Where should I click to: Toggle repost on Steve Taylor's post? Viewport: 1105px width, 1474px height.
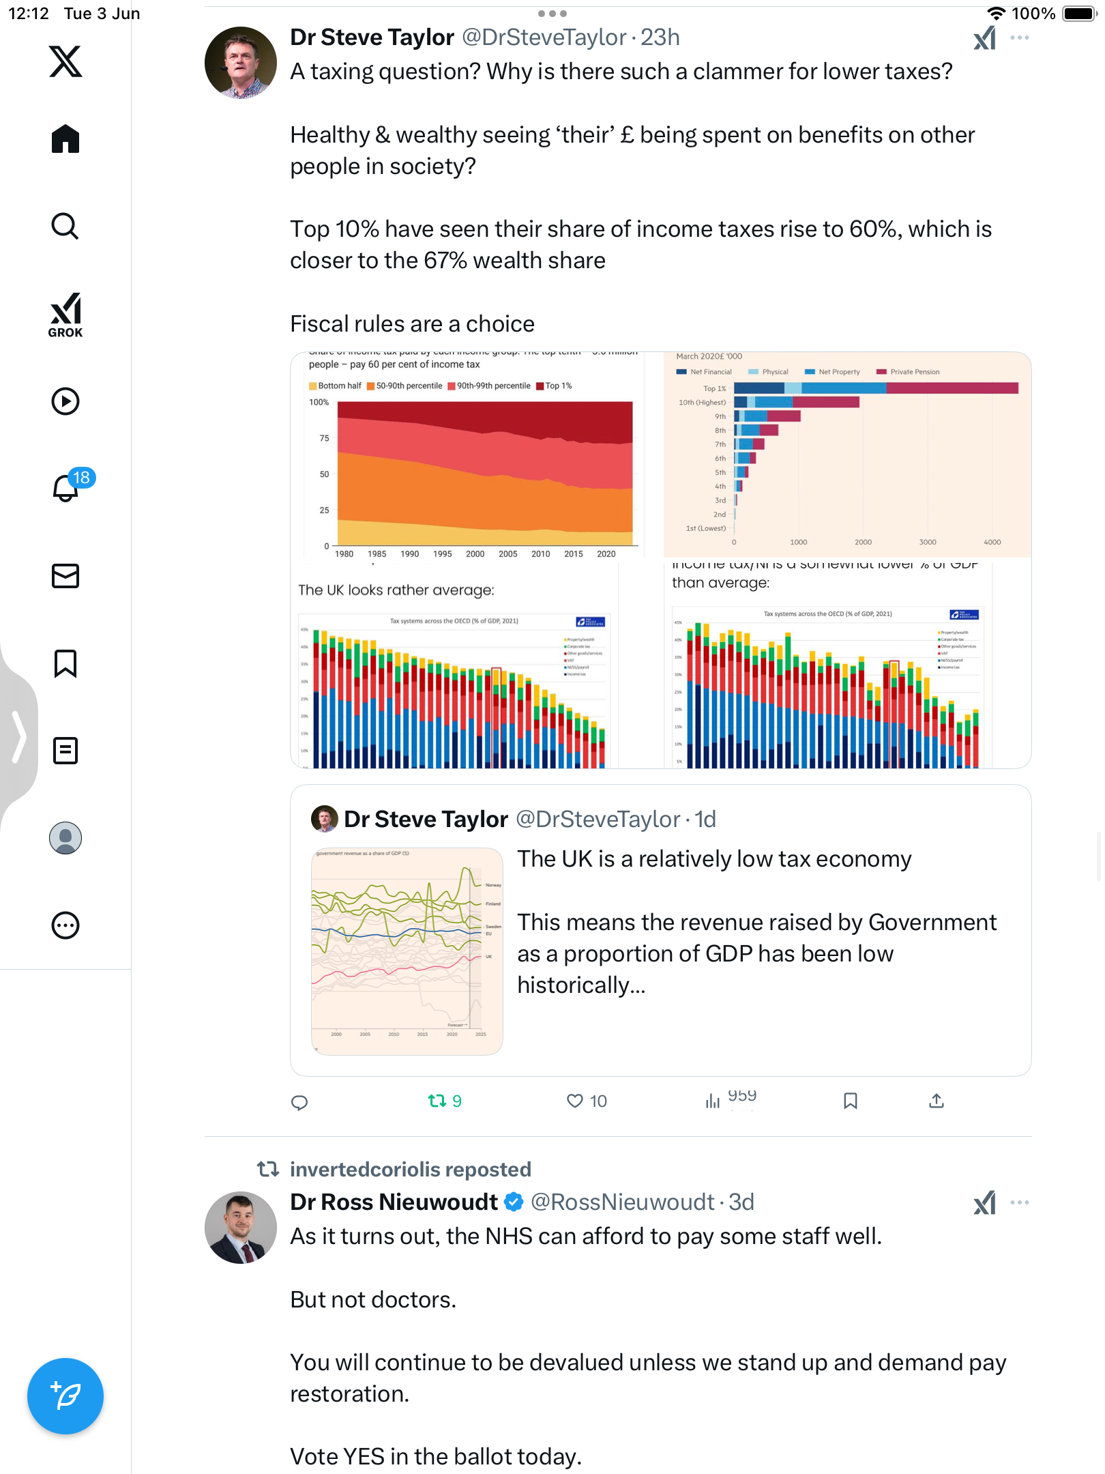[445, 1101]
